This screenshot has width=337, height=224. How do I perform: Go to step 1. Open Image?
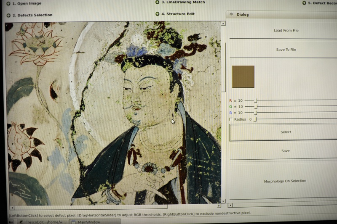point(27,3)
